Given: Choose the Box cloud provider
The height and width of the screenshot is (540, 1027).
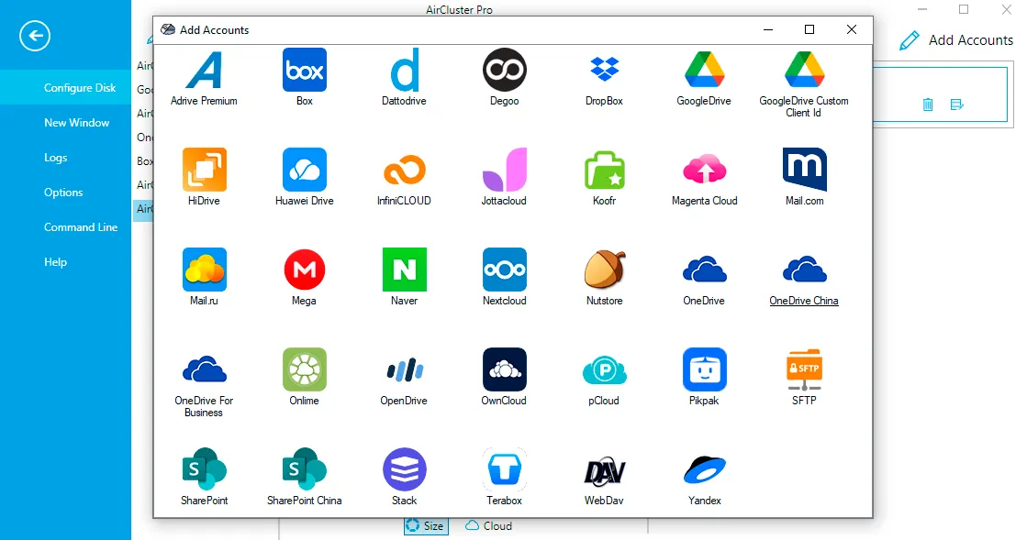Looking at the screenshot, I should tap(305, 70).
